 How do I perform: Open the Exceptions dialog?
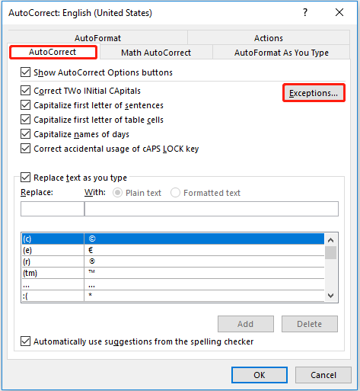point(314,93)
